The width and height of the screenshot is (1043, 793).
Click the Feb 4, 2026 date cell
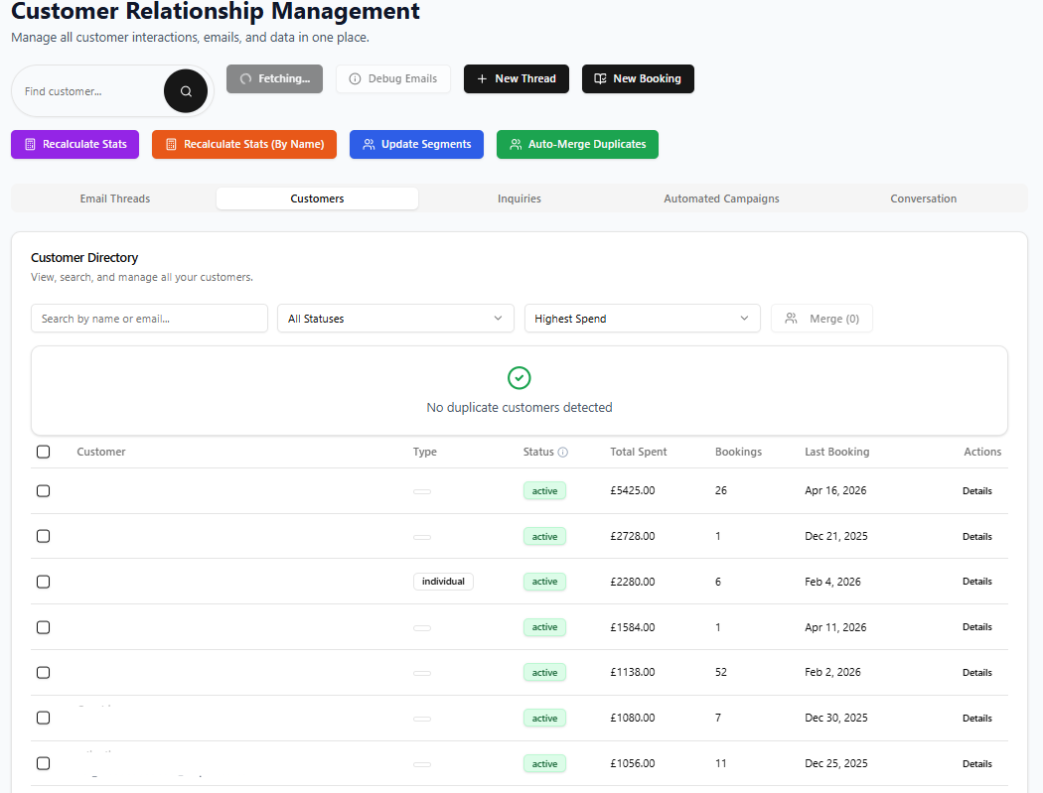click(832, 582)
